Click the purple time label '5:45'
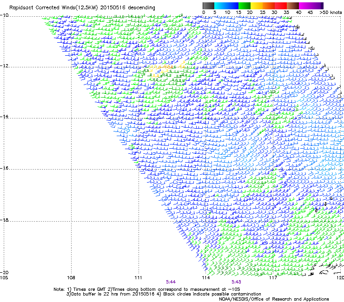344x302 pixels. [236, 282]
